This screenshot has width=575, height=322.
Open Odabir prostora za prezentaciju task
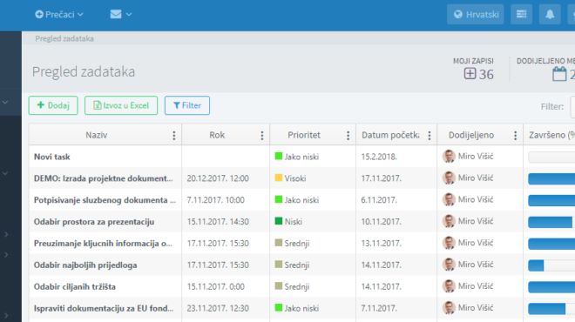tap(94, 222)
